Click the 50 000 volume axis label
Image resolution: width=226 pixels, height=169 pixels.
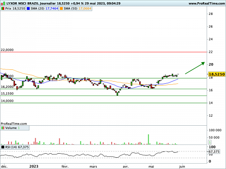[214, 137]
